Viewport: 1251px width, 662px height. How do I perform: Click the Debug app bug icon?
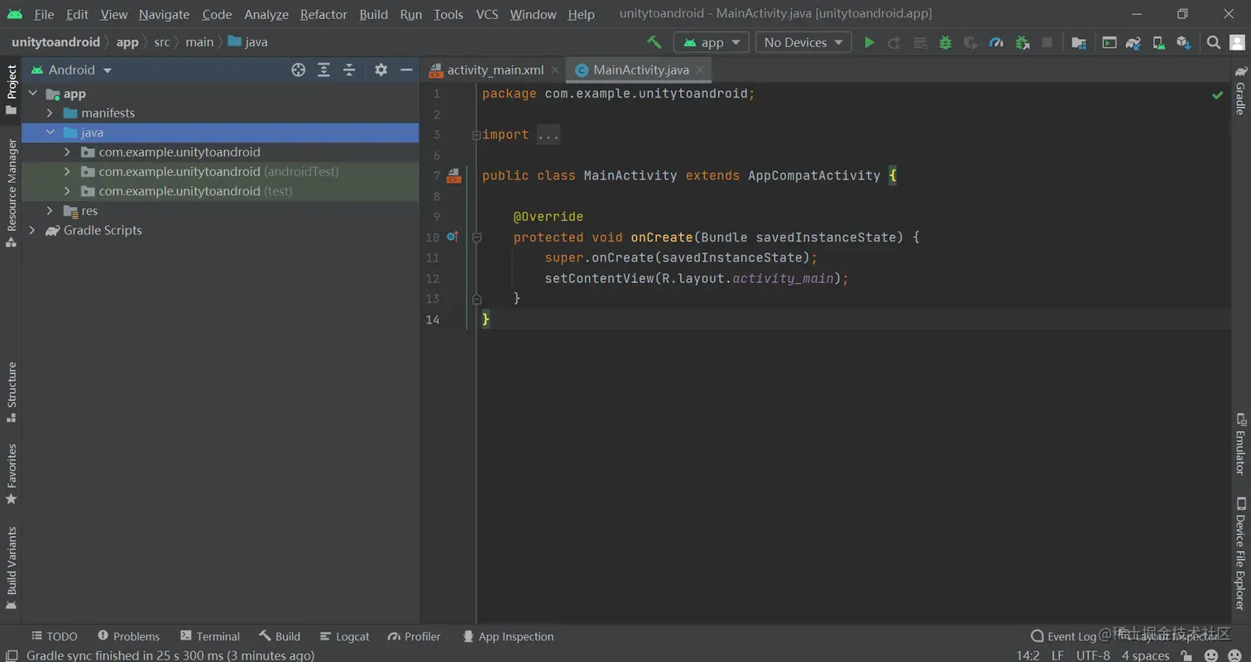pyautogui.click(x=945, y=42)
